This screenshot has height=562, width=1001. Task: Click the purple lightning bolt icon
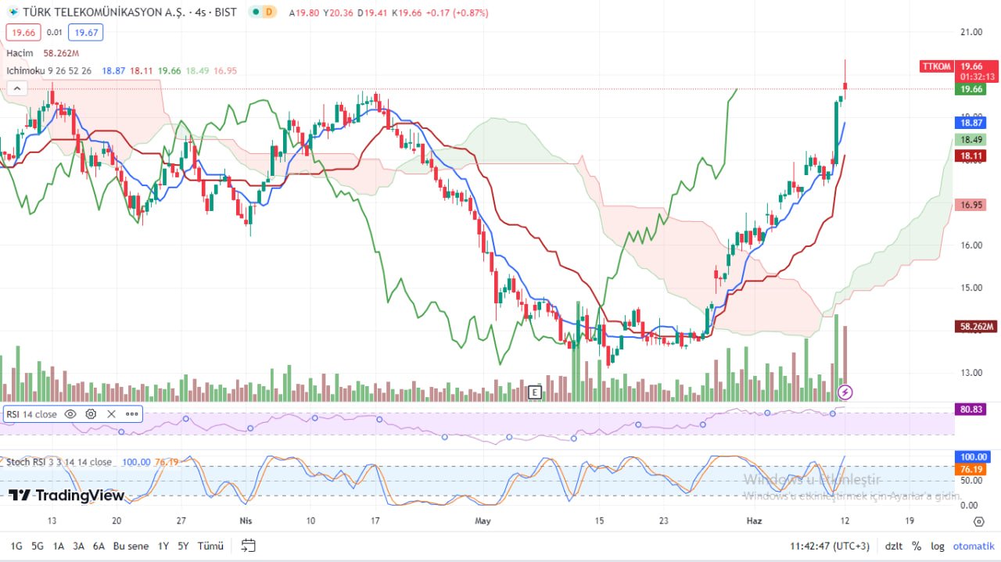[x=845, y=392]
